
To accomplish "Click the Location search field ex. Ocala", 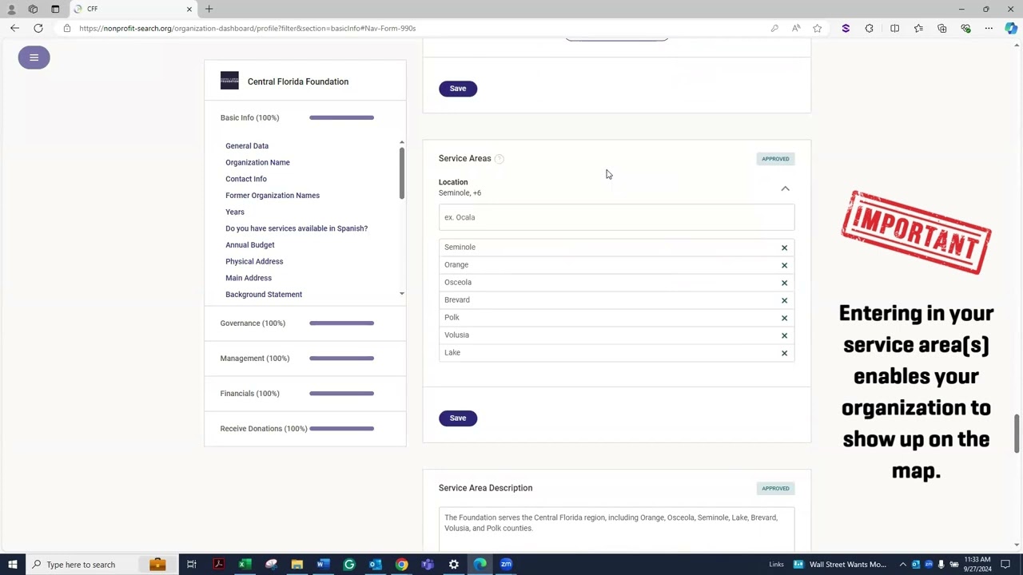I will click(616, 217).
